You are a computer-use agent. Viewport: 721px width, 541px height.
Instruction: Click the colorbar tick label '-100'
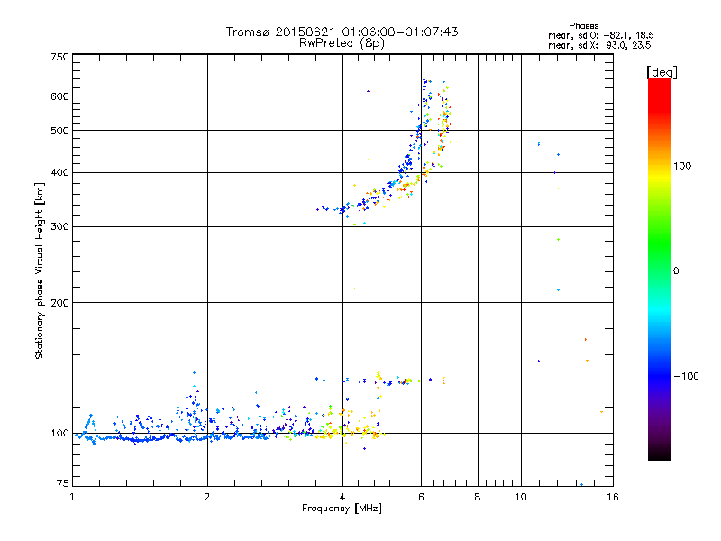pos(687,376)
